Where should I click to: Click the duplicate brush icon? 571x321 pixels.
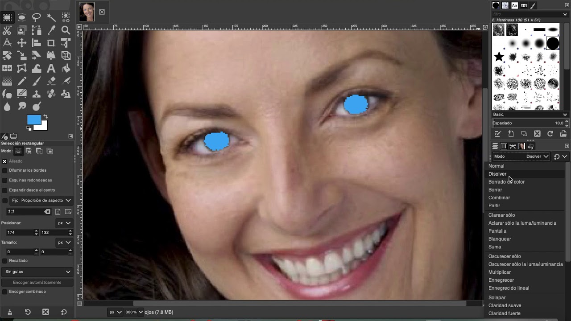524,134
